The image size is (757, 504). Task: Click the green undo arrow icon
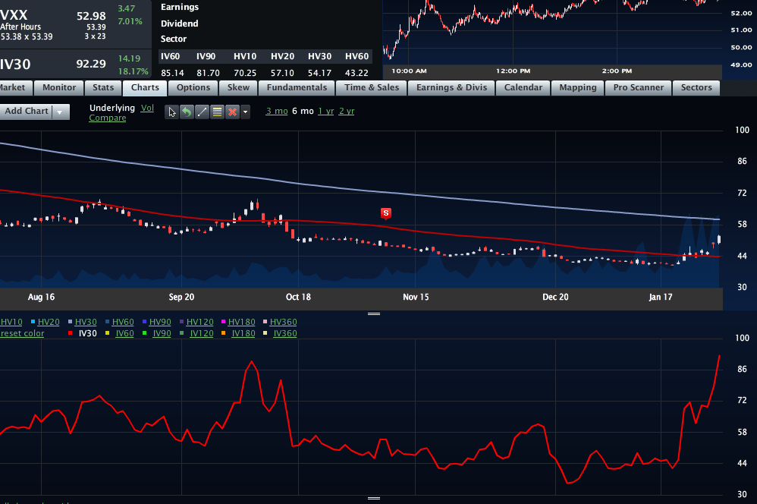point(187,112)
